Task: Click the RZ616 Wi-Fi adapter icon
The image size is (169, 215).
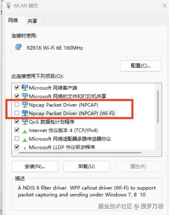Action: pos(18,47)
